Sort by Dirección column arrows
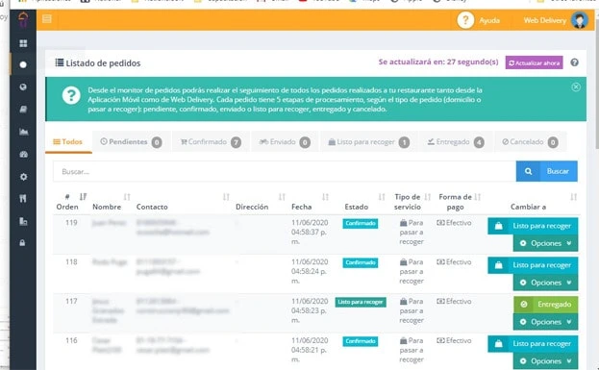Viewport: 599px width, 370px height. [x=282, y=197]
